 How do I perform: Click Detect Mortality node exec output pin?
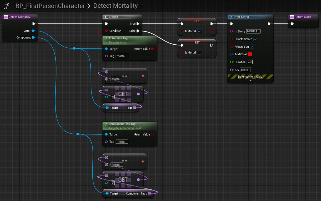(x=34, y=24)
